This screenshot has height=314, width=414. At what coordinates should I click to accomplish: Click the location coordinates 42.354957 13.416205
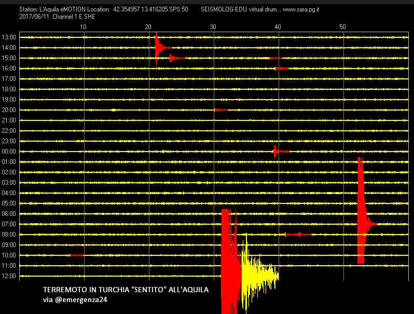[x=141, y=9]
